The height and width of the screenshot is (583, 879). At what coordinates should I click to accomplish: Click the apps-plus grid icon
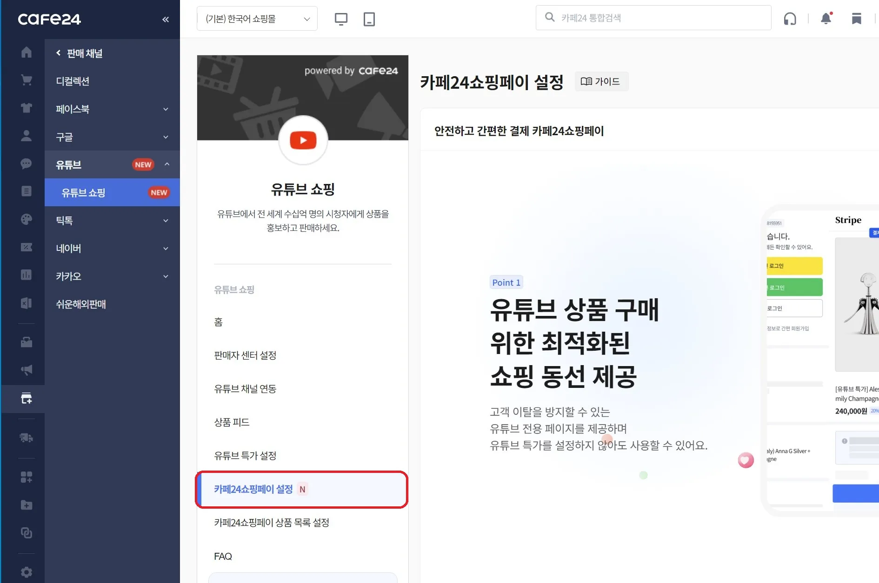(27, 477)
